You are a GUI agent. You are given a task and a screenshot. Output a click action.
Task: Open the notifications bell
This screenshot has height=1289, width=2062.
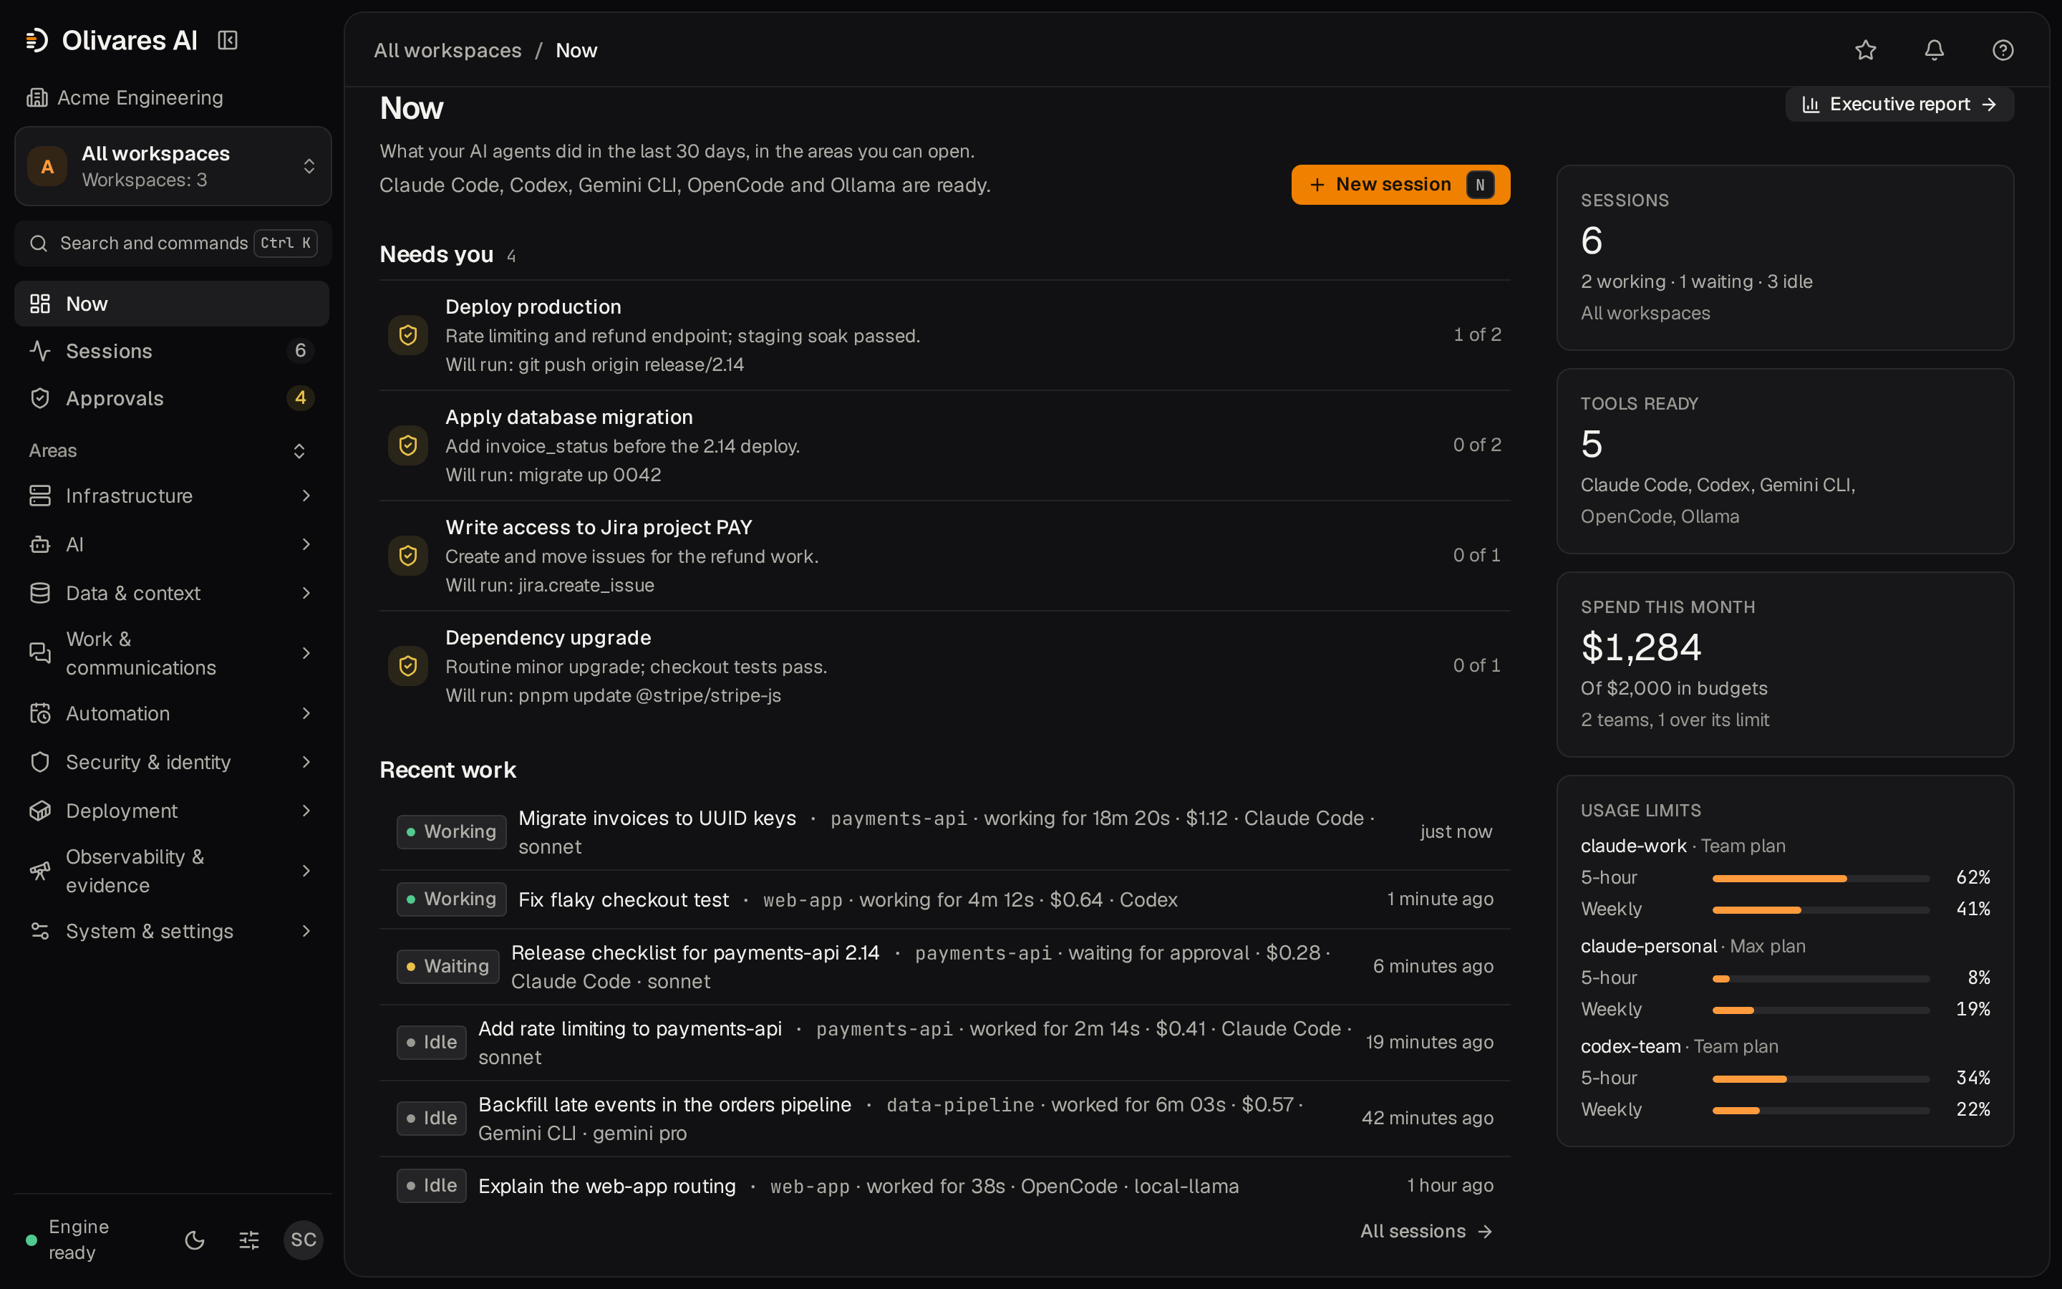tap(1934, 50)
